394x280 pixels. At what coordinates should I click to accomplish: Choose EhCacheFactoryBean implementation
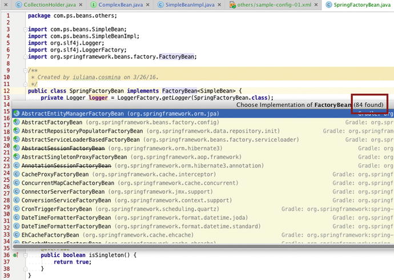point(203,235)
